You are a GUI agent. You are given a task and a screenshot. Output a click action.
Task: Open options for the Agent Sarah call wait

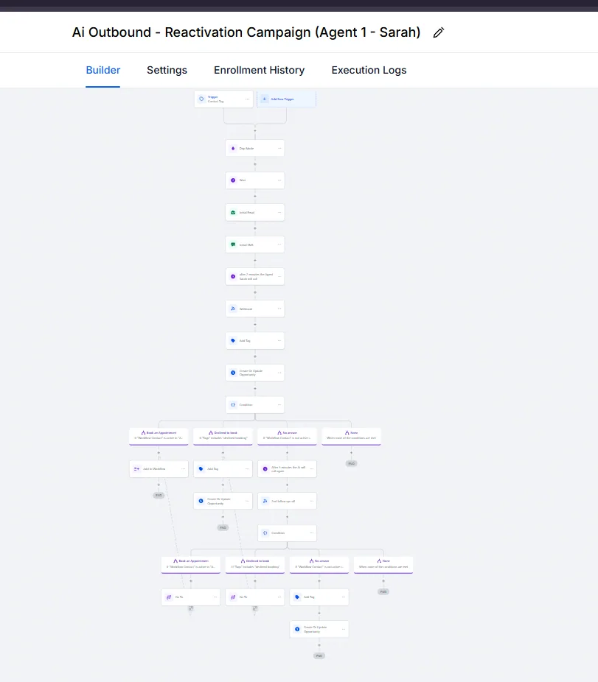[x=279, y=277]
